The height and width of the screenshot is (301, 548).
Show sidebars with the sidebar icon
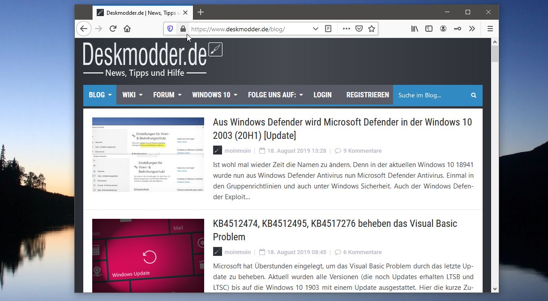tap(429, 29)
